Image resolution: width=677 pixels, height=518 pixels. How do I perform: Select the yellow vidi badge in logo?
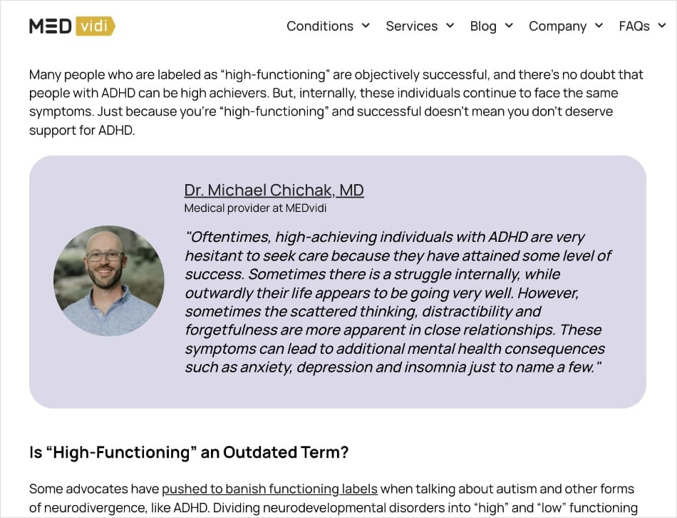click(94, 26)
